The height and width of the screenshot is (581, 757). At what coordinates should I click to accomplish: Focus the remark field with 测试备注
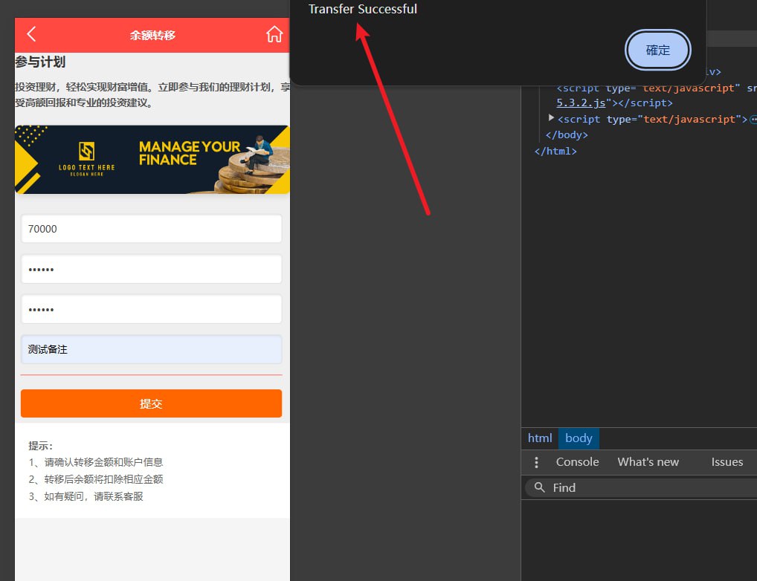[151, 349]
